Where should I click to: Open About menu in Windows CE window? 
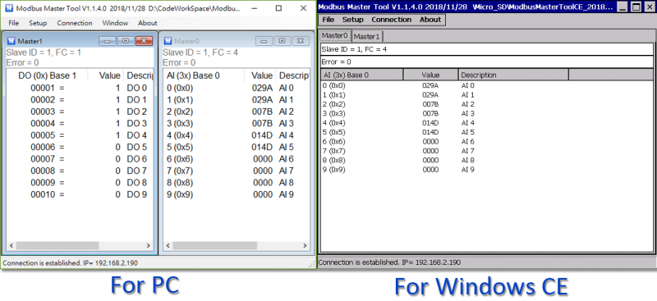coord(430,20)
